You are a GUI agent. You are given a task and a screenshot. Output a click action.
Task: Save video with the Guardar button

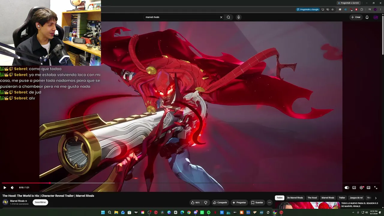[x=257, y=202]
